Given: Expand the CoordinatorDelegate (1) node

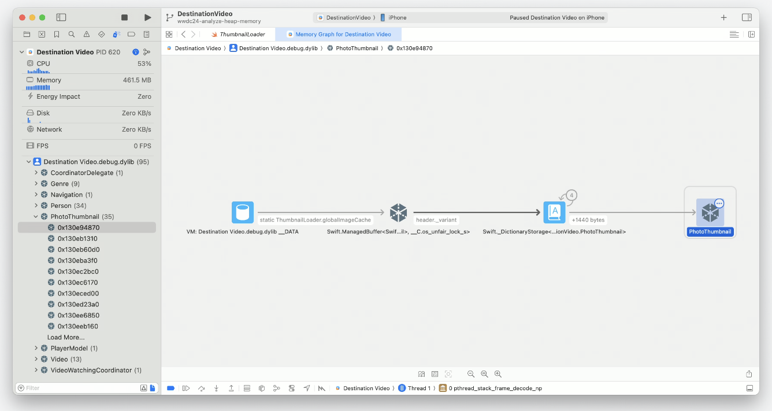Looking at the screenshot, I should pos(36,173).
